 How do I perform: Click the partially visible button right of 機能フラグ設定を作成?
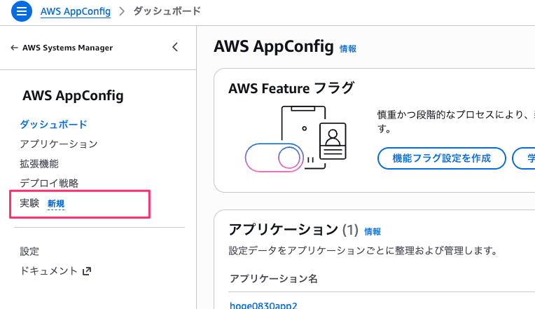524,158
